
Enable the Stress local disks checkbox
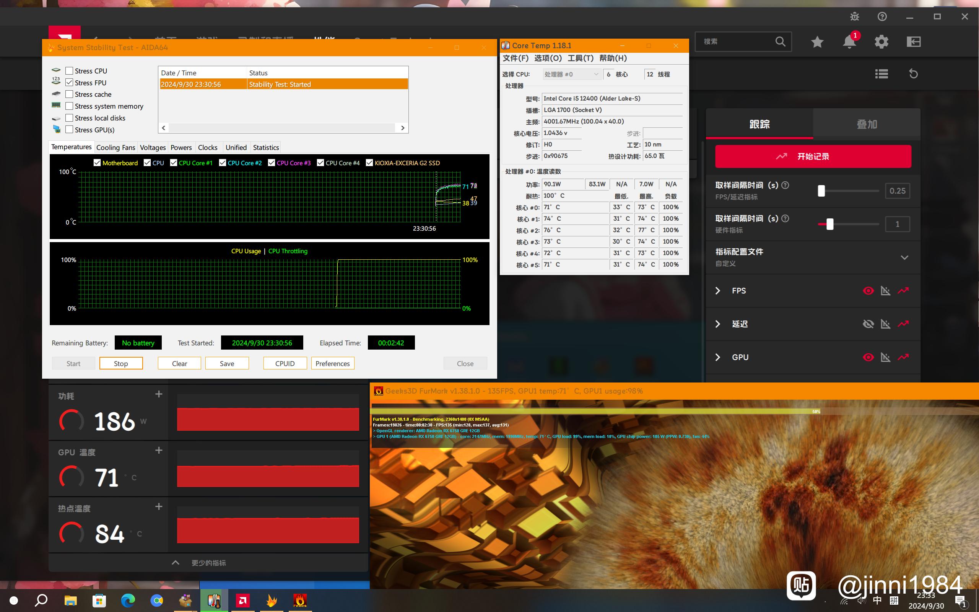pyautogui.click(x=69, y=118)
